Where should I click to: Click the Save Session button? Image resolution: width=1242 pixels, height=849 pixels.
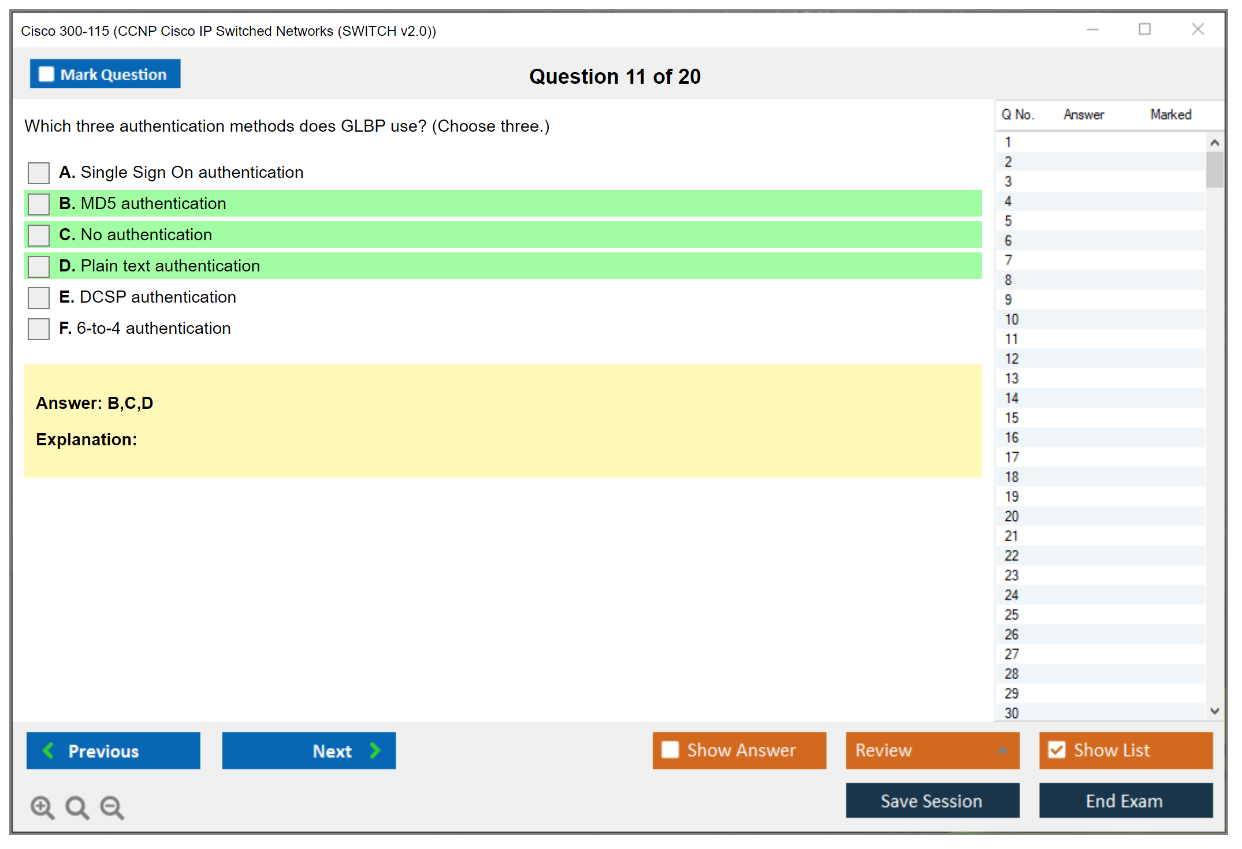pyautogui.click(x=932, y=800)
